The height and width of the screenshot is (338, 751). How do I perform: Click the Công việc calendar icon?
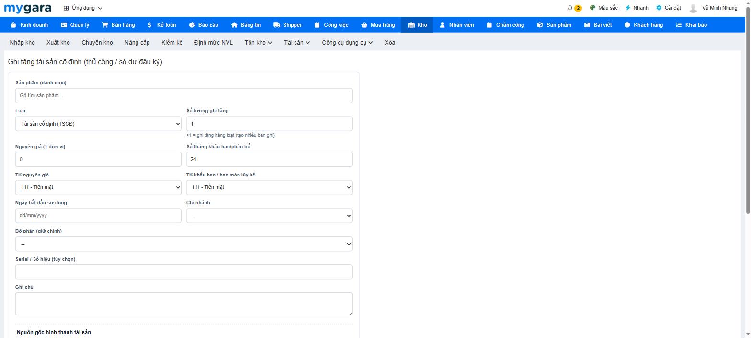[x=317, y=25]
